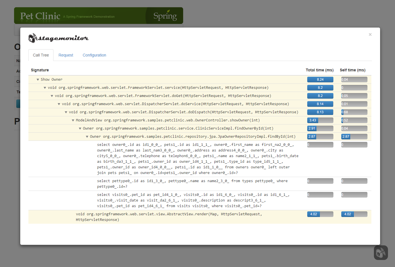The image size is (395, 267).
Task: Collapse the OwnerController.showOwner node
Action: [73, 120]
